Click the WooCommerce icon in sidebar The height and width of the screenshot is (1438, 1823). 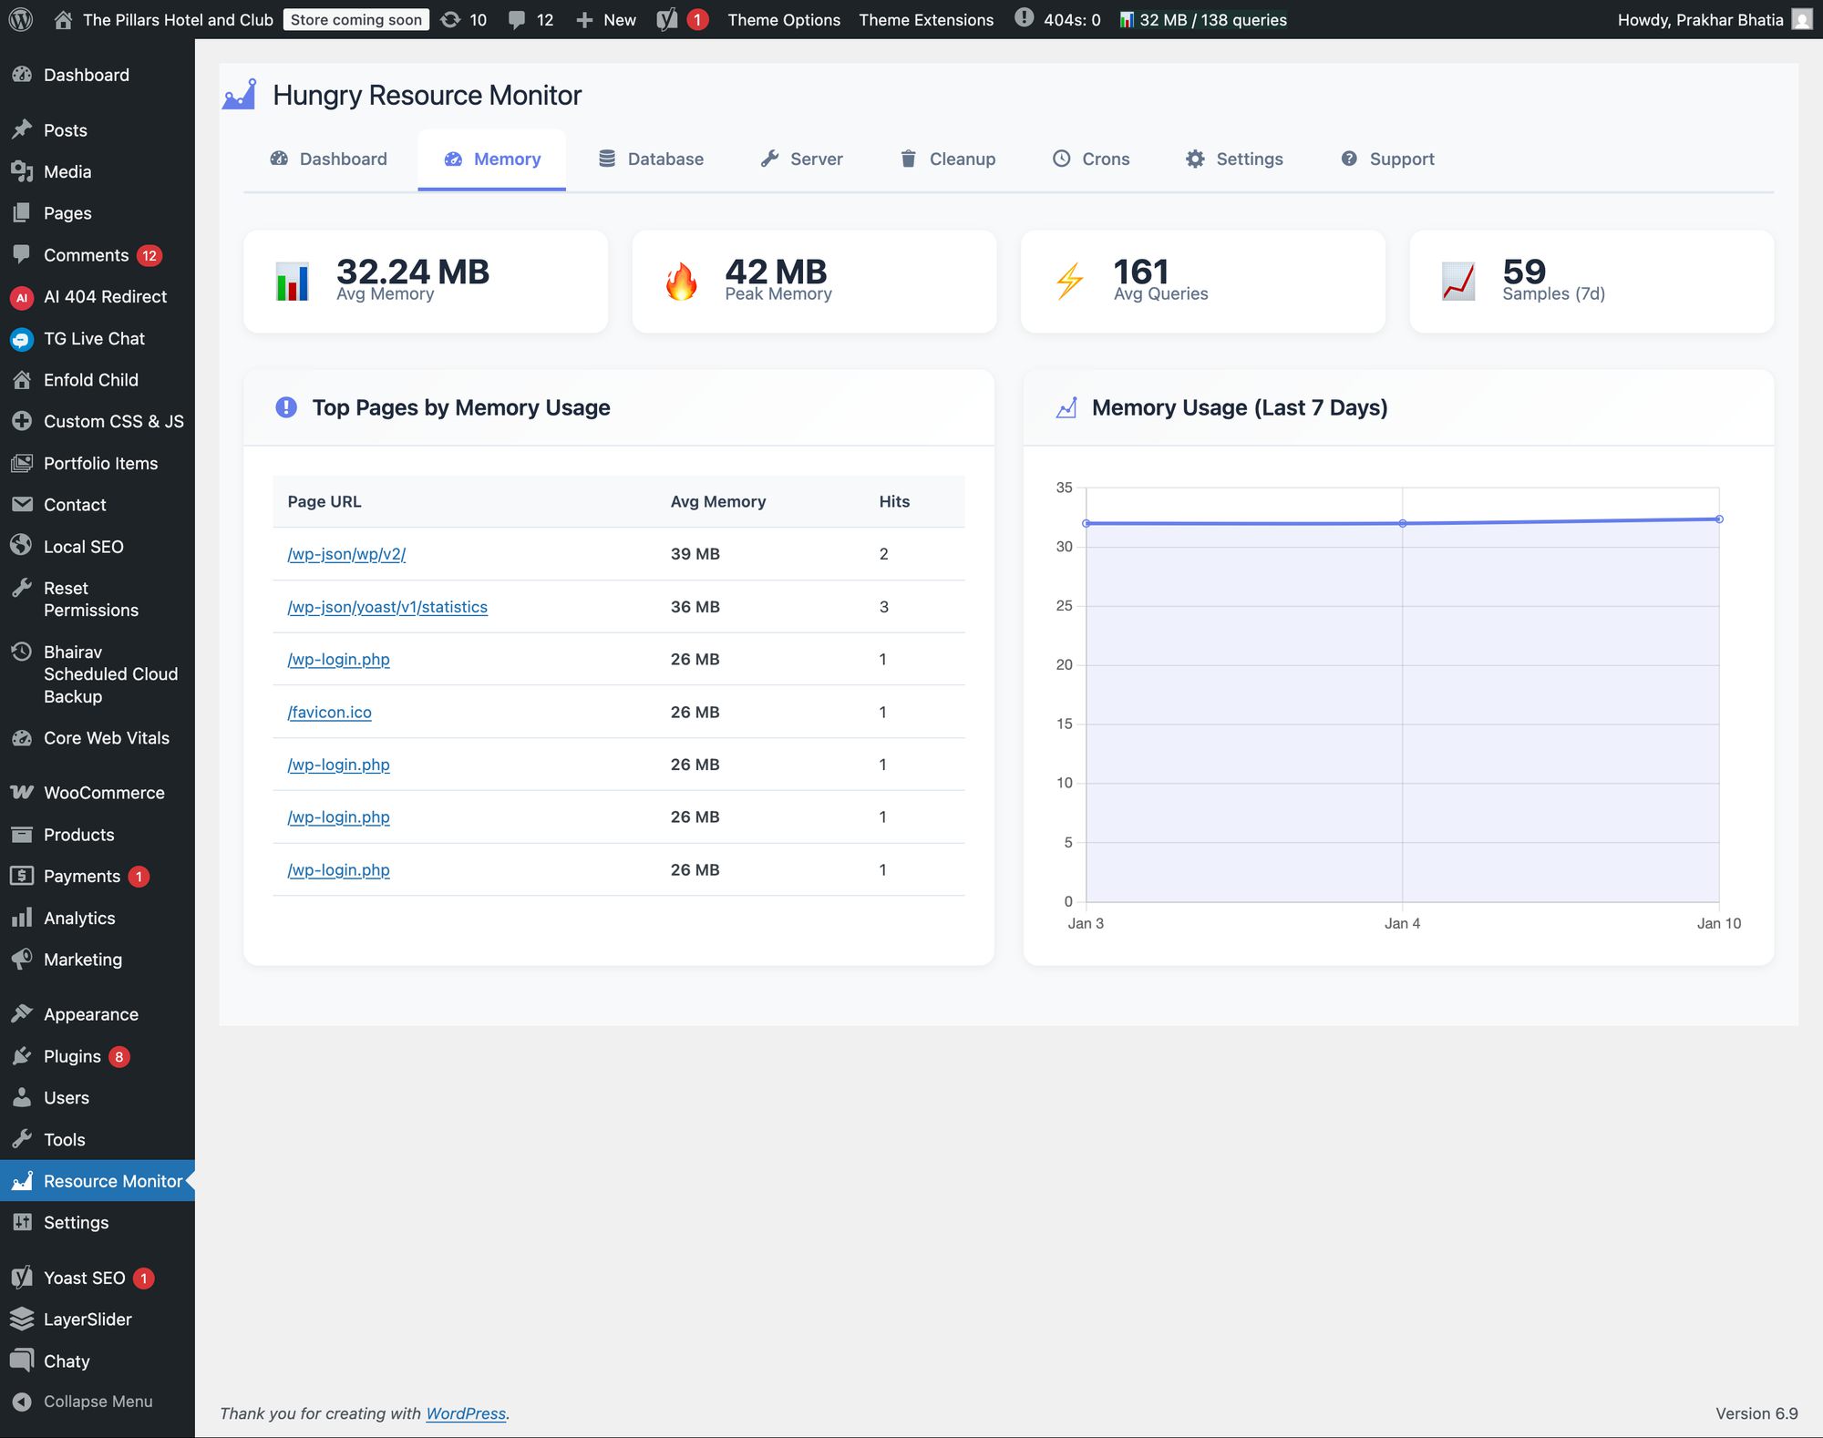[22, 793]
